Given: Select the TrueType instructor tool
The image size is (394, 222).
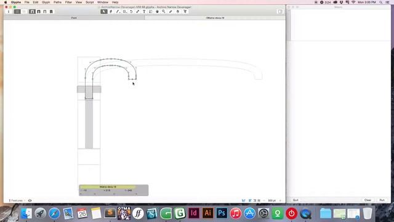Looking at the screenshot, I should 185,12.
